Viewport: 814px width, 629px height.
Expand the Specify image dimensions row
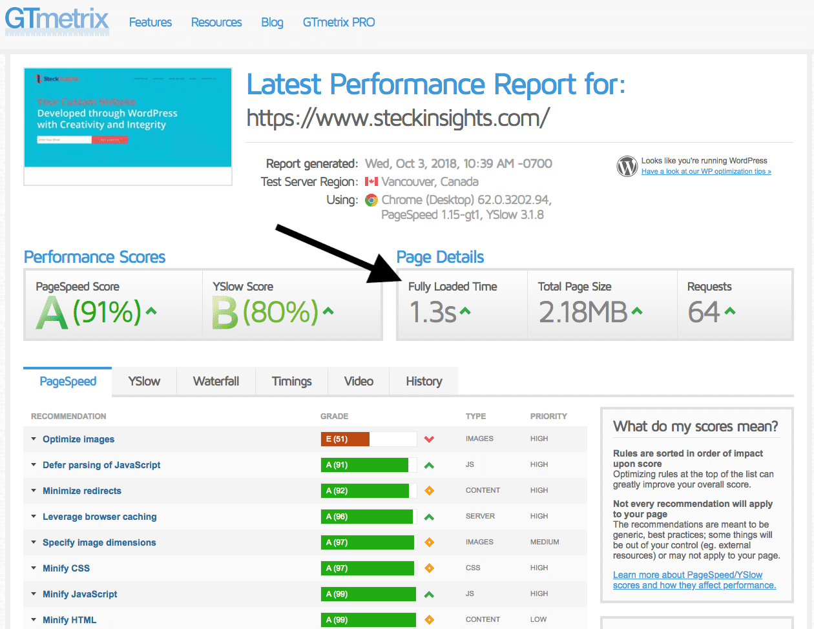pos(34,542)
